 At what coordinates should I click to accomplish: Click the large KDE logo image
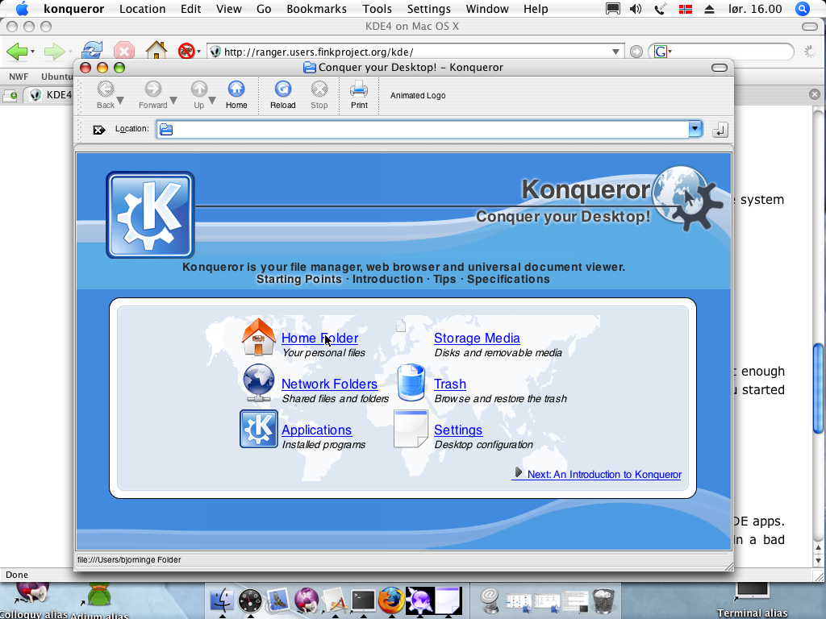150,214
